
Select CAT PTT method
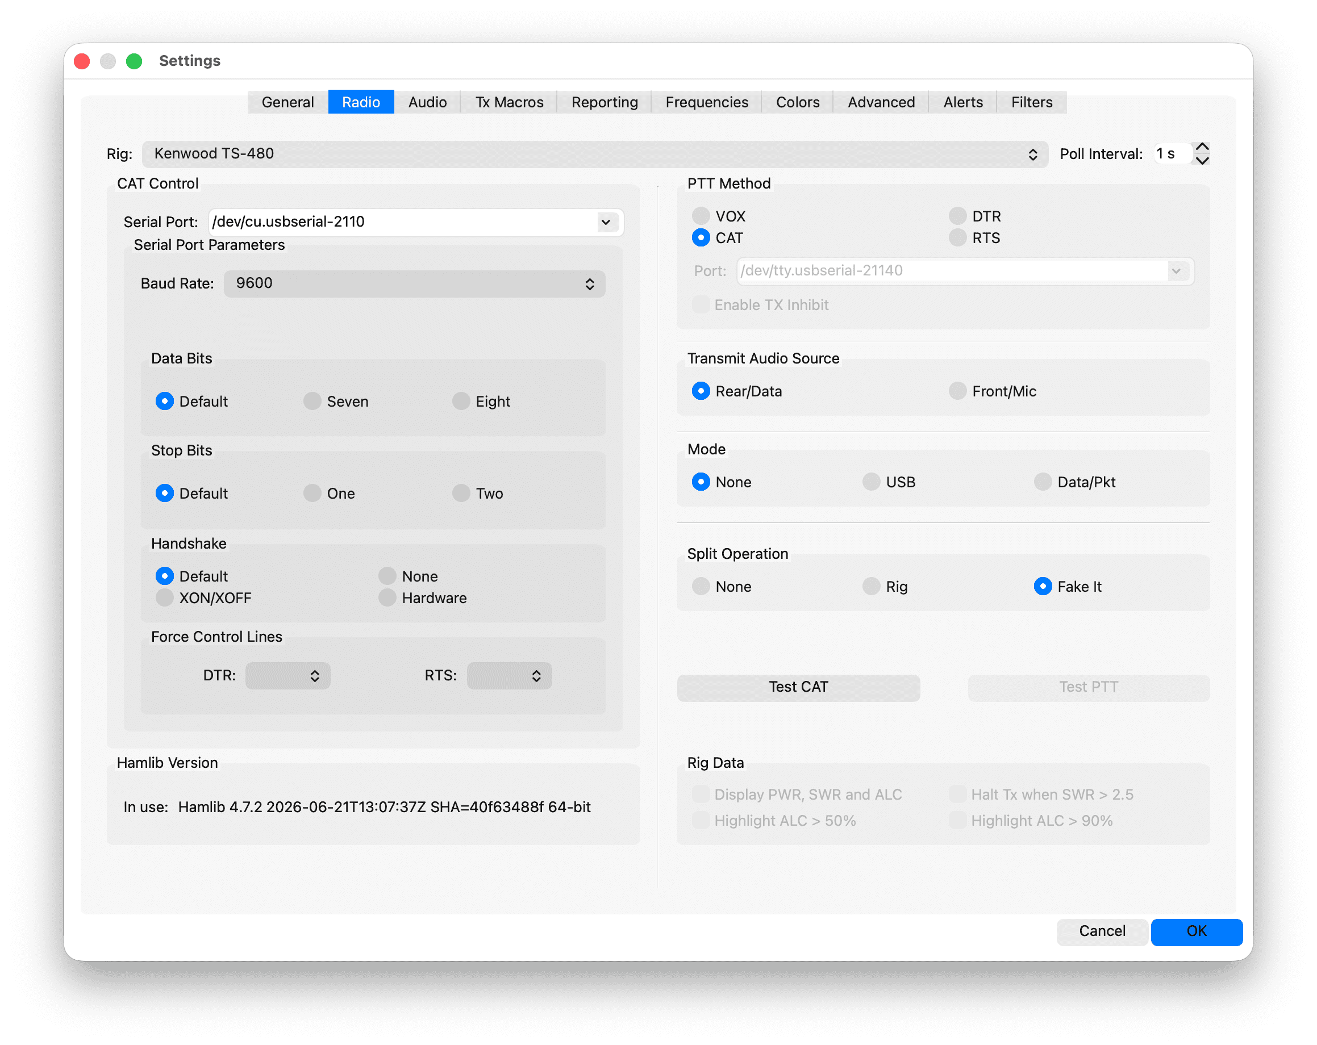[718, 237]
